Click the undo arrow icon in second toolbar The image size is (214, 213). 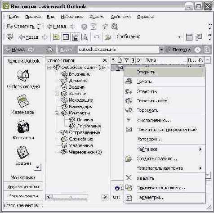97,37
